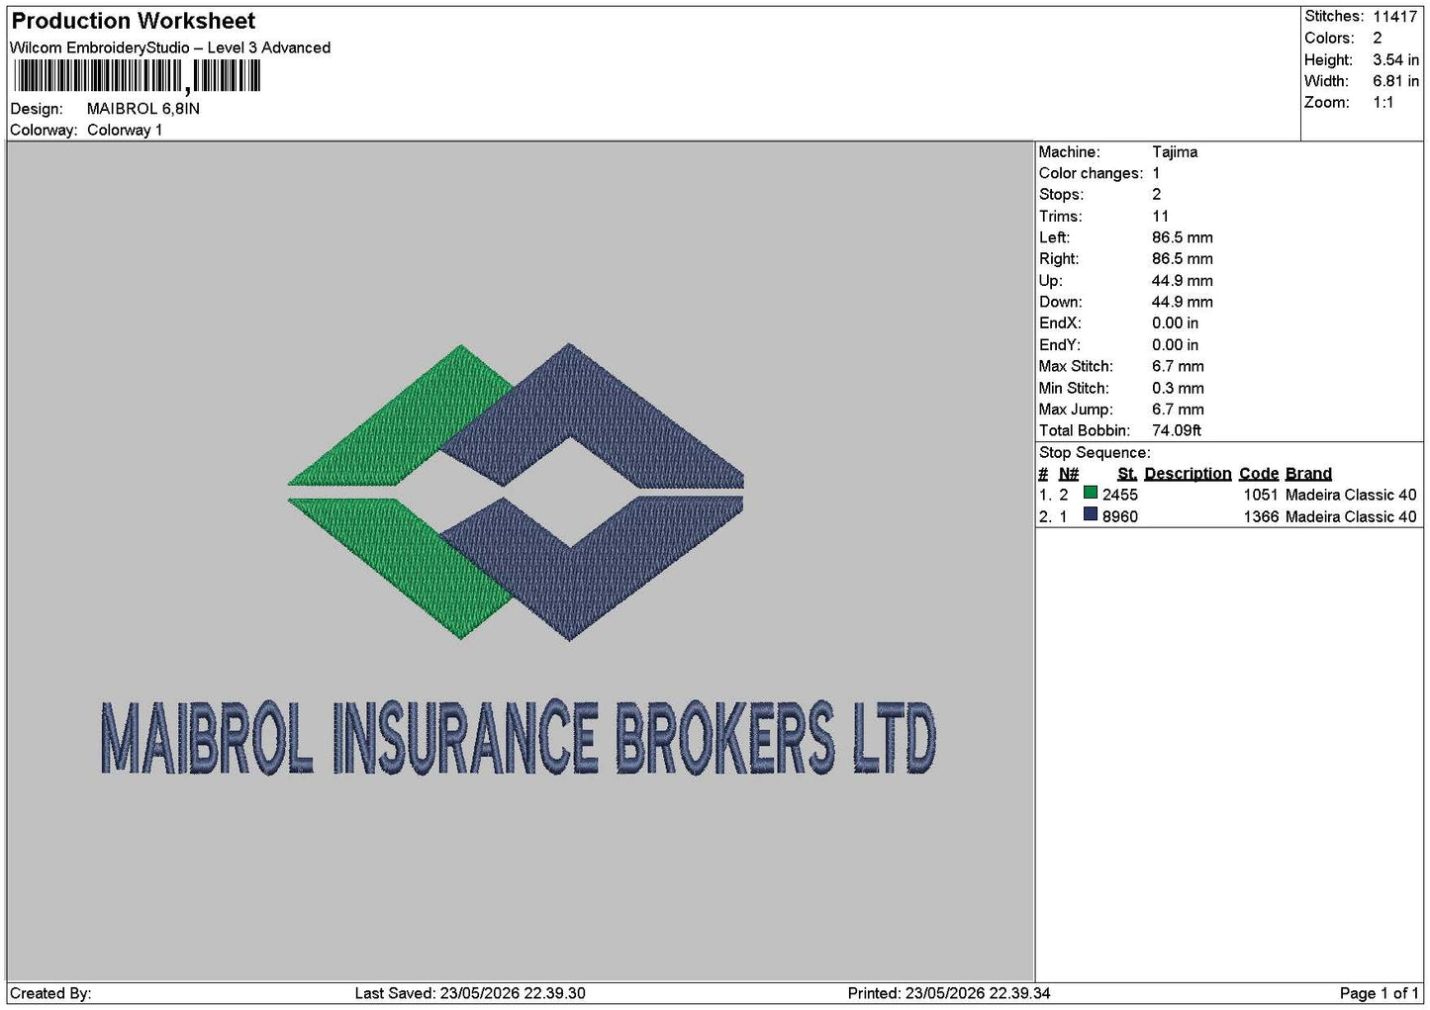Click the Stop Sequence heading
Viewport: 1430px width, 1010px height.
click(1095, 453)
